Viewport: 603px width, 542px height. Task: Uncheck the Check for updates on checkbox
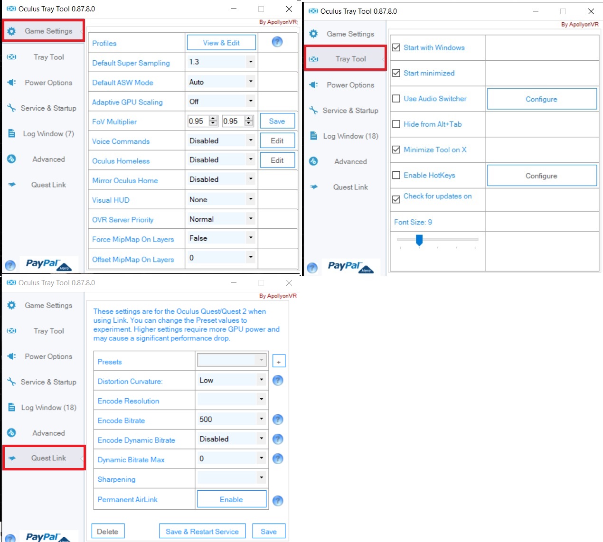pyautogui.click(x=396, y=199)
